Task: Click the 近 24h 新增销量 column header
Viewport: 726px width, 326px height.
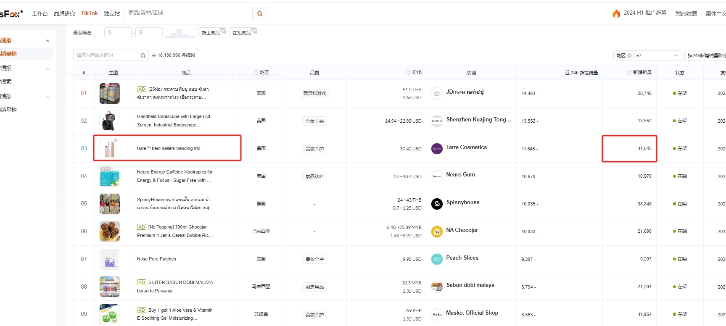Action: [581, 73]
